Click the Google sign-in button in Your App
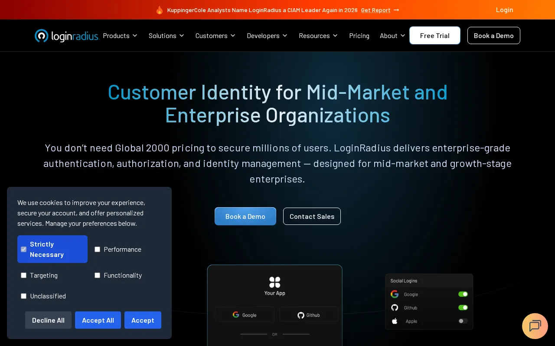 (x=245, y=315)
